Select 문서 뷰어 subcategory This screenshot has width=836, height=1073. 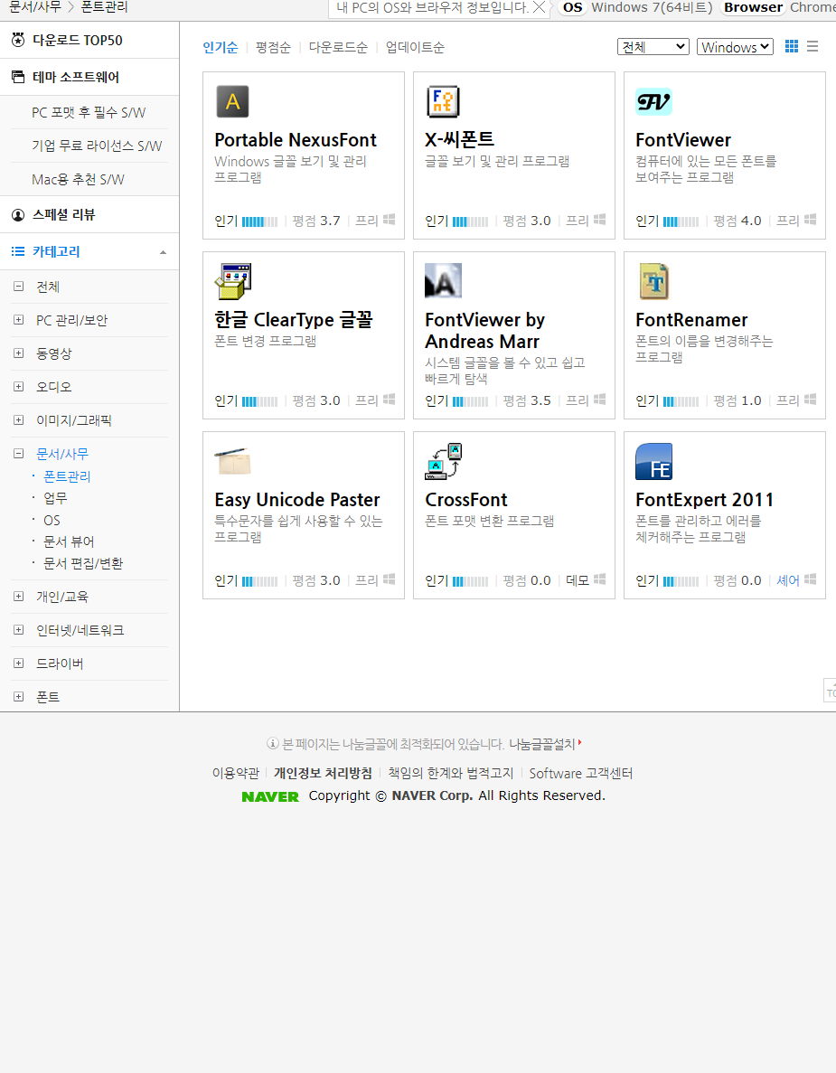pyautogui.click(x=69, y=542)
